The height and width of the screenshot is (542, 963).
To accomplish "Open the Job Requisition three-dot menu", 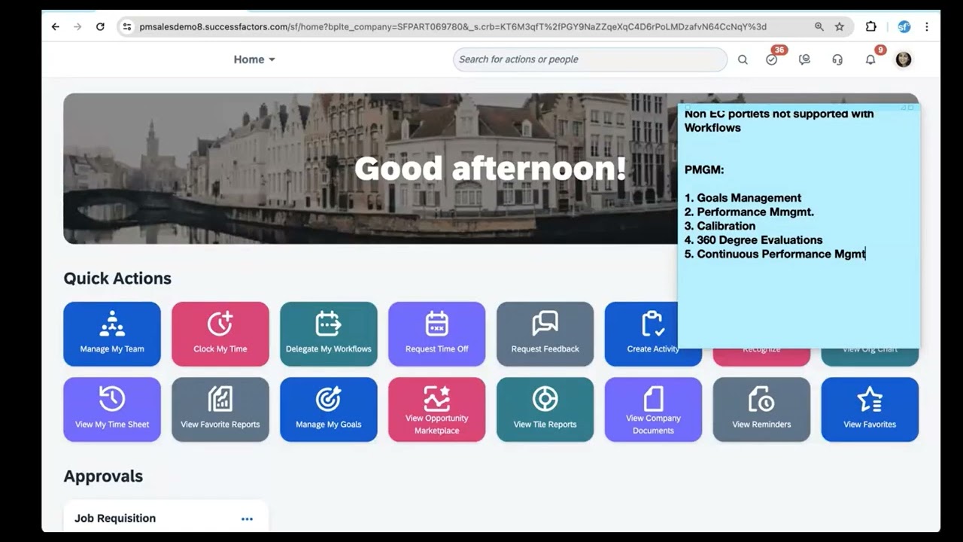I will pos(247,519).
